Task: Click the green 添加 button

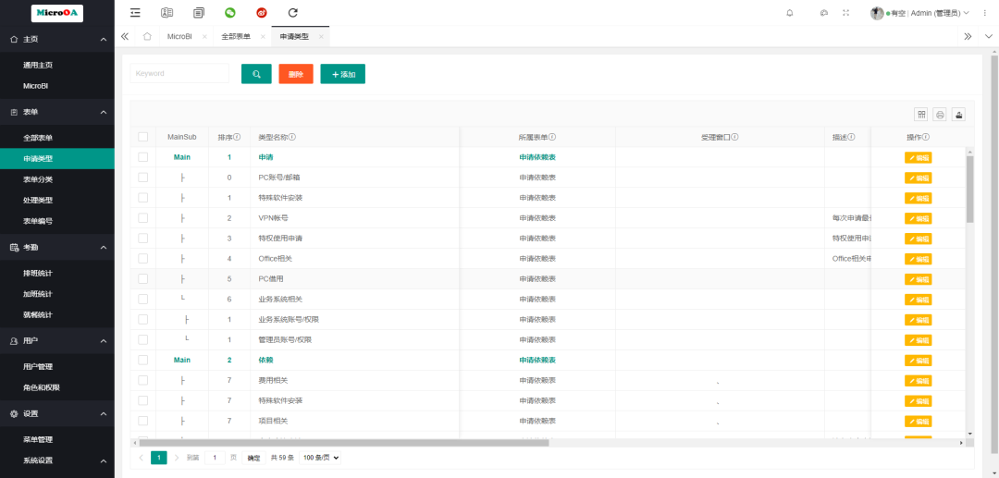Action: coord(342,74)
